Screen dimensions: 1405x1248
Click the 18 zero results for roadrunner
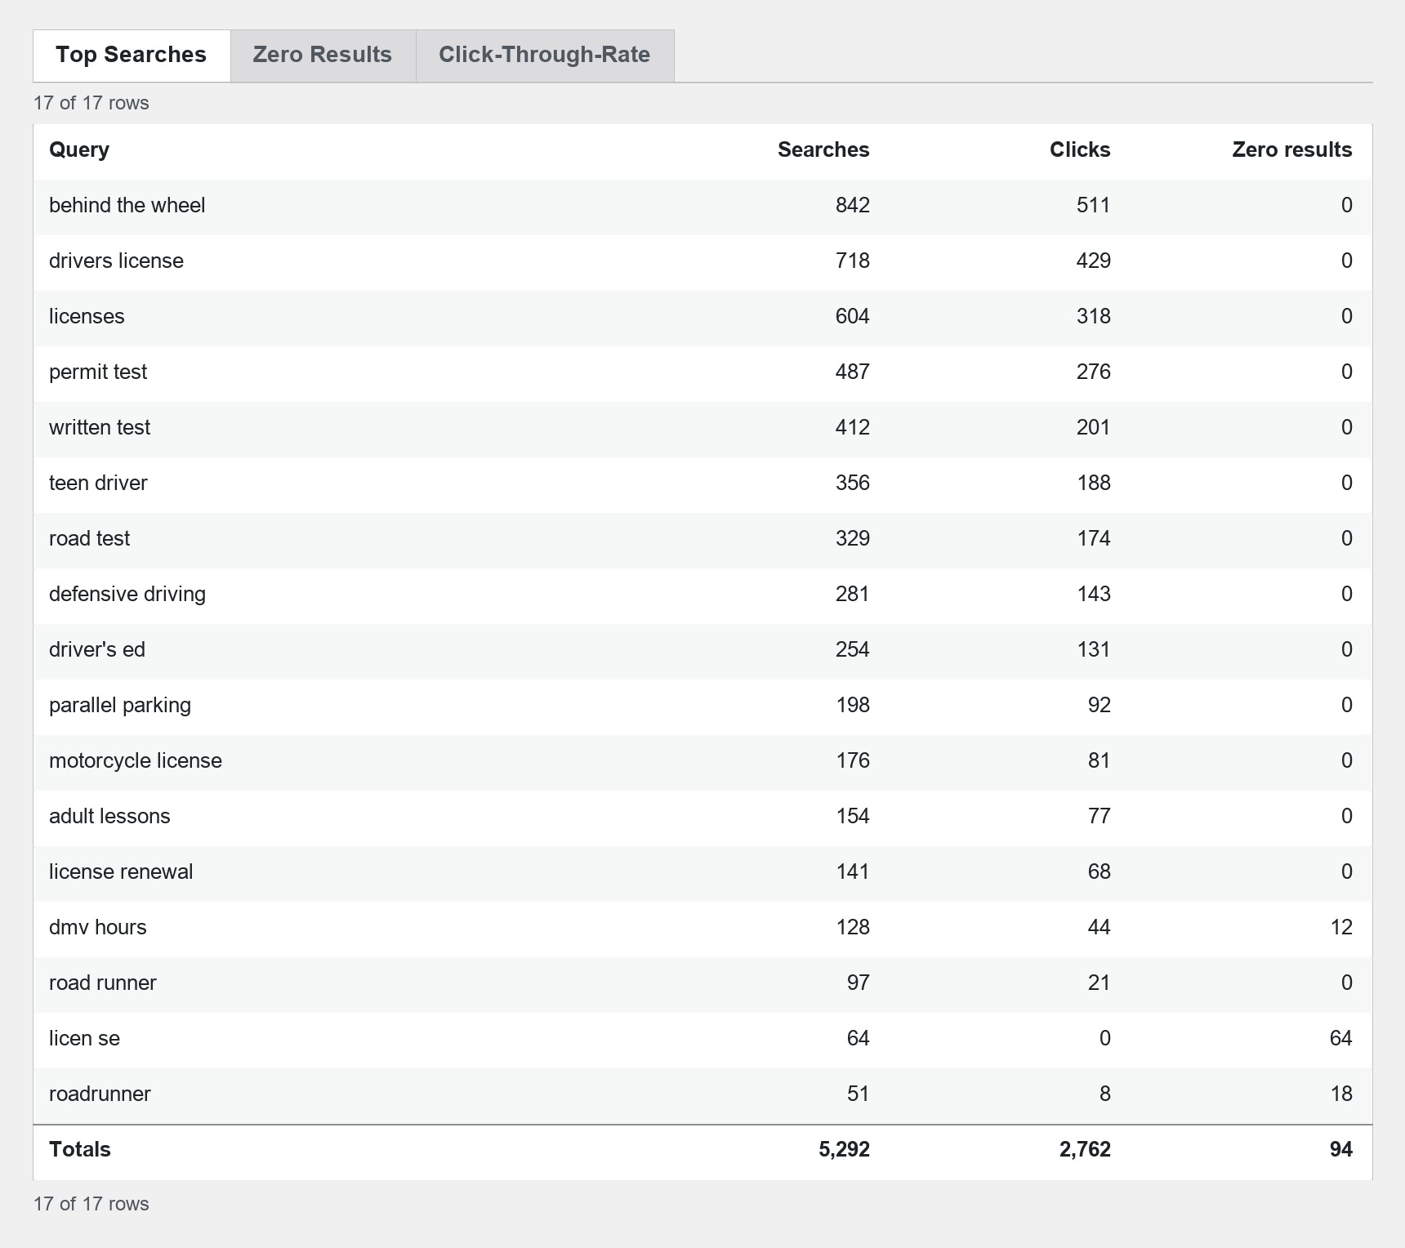pos(1341,1094)
